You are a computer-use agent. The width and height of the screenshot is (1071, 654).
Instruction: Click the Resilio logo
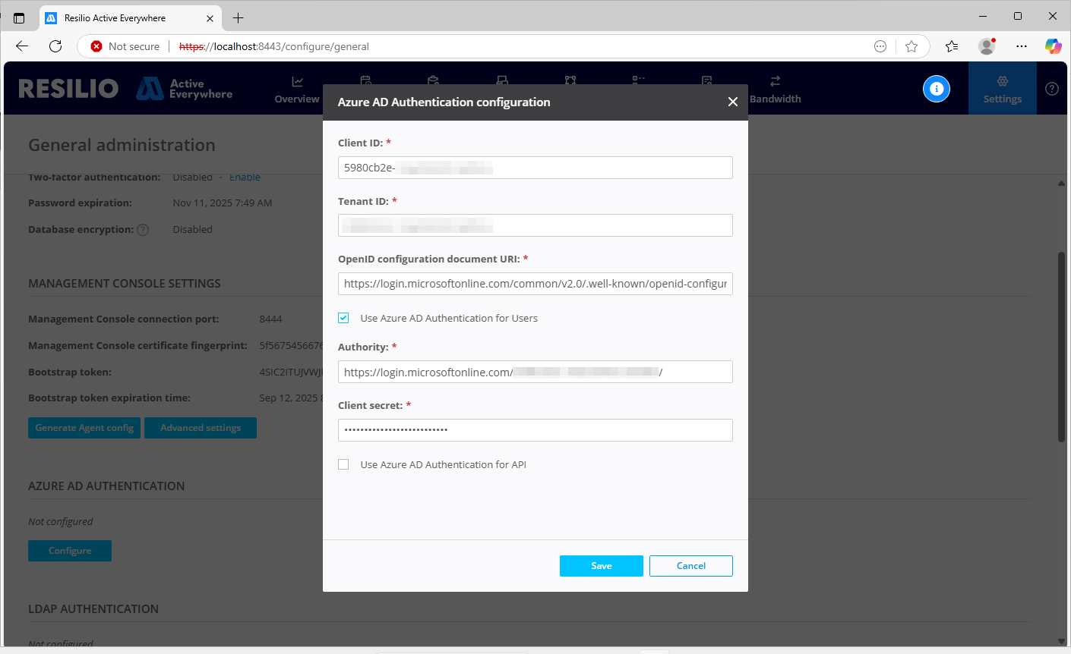tap(68, 88)
